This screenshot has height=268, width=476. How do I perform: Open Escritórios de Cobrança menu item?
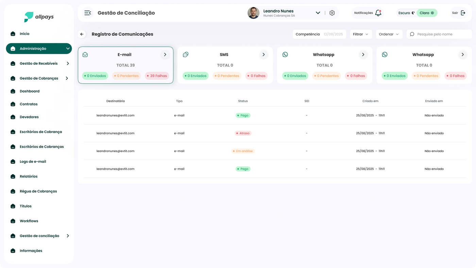pyautogui.click(x=41, y=132)
